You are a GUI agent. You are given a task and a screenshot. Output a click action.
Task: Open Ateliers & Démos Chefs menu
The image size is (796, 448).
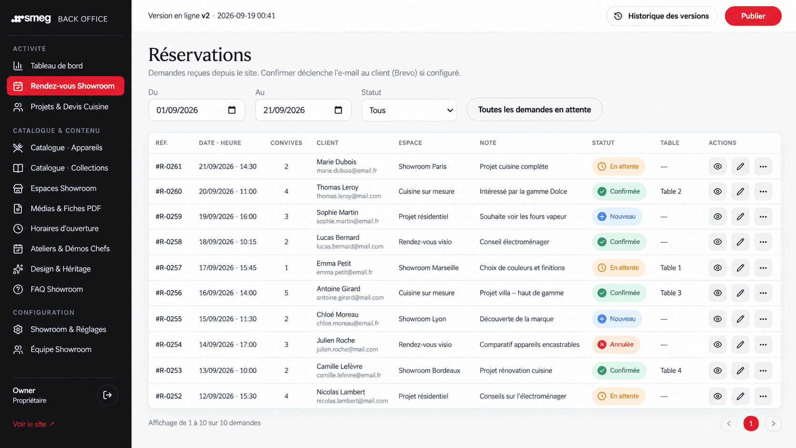pyautogui.click(x=66, y=249)
